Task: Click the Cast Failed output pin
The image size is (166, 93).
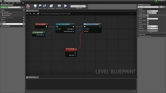Action: [x=73, y=29]
